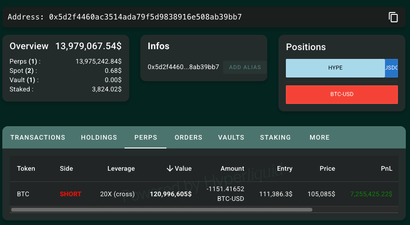Sort by the PnL column header
The image size is (410, 225).
pyautogui.click(x=386, y=168)
